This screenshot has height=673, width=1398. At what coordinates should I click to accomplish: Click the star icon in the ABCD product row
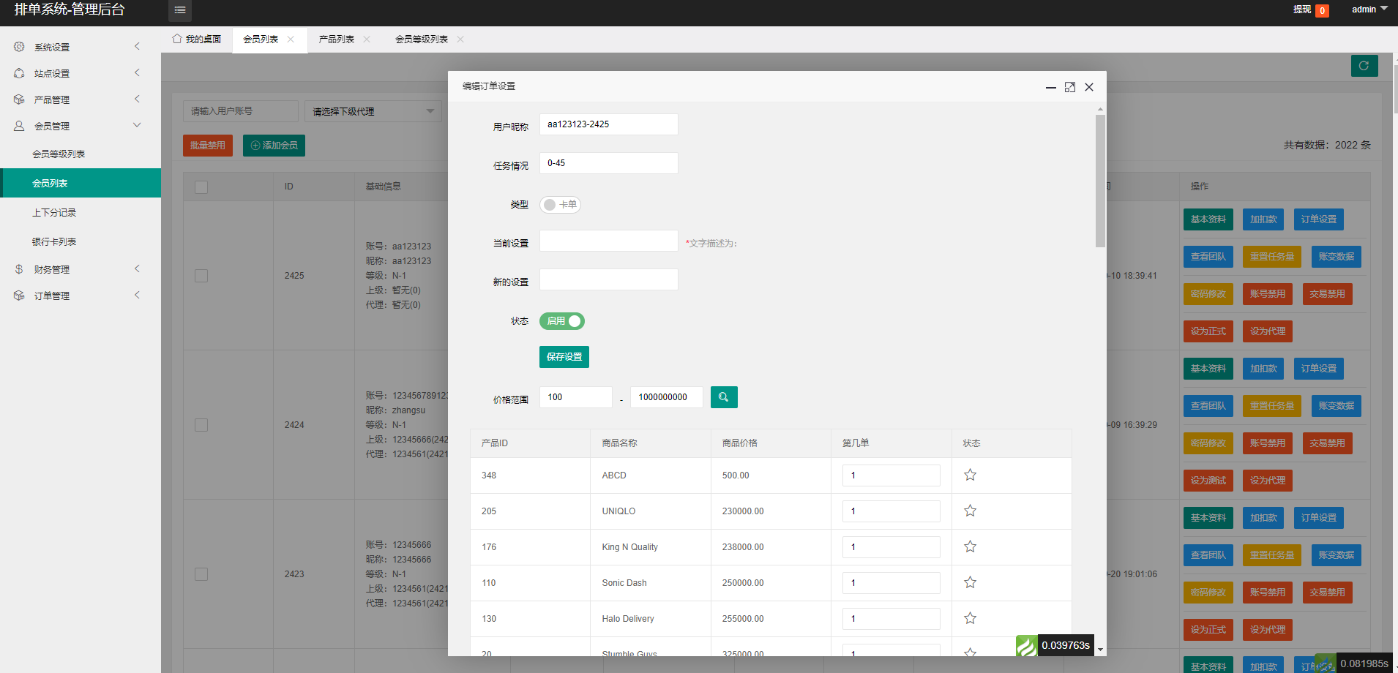[x=970, y=475]
